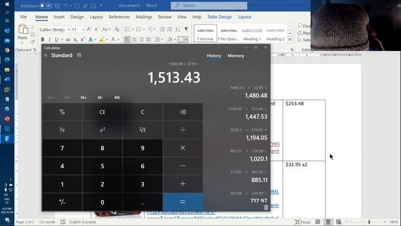
Task: Click the Bullets list icon
Action: [x=127, y=30]
